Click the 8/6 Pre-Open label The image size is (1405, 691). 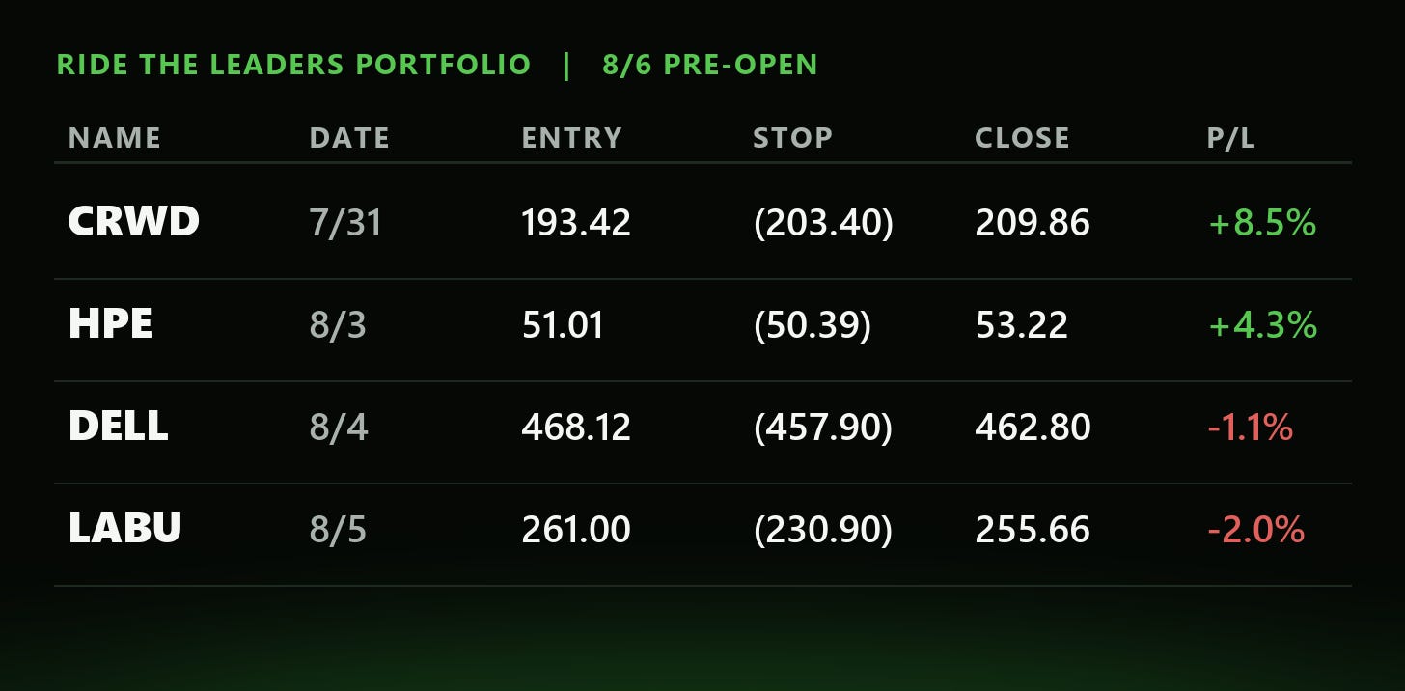pos(710,65)
